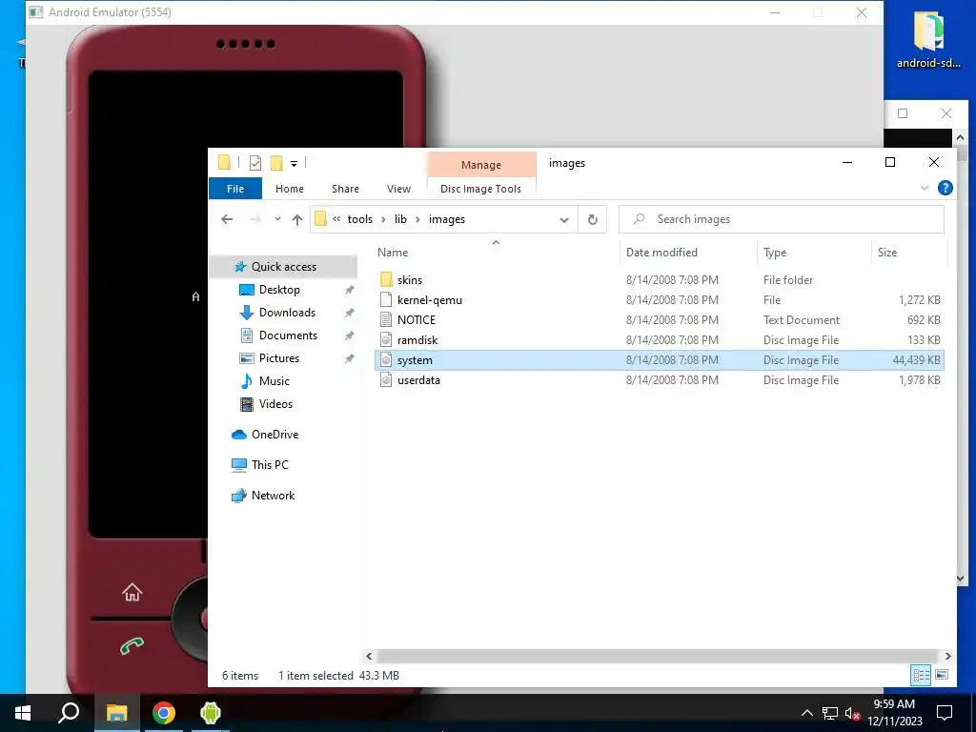Click the 44,439 KB size cell
Image resolution: width=976 pixels, height=732 pixels.
[916, 359]
